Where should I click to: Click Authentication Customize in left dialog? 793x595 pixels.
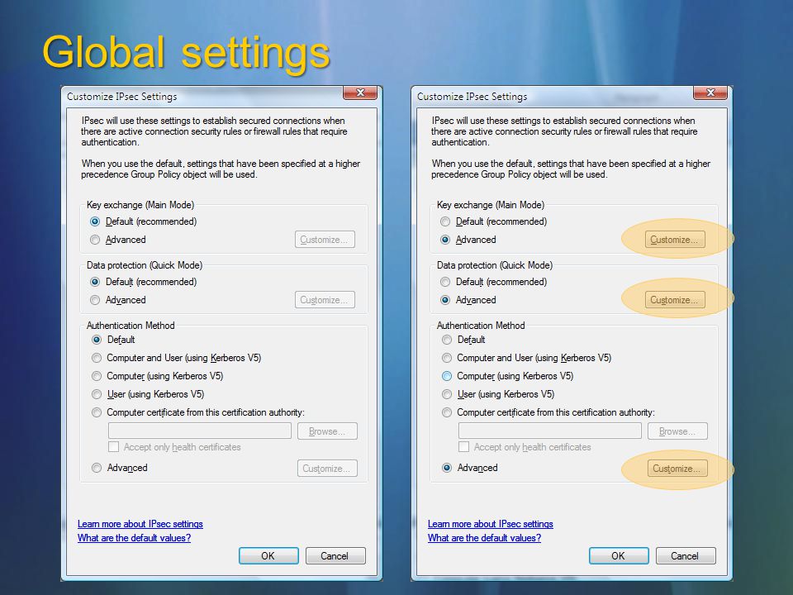(327, 469)
